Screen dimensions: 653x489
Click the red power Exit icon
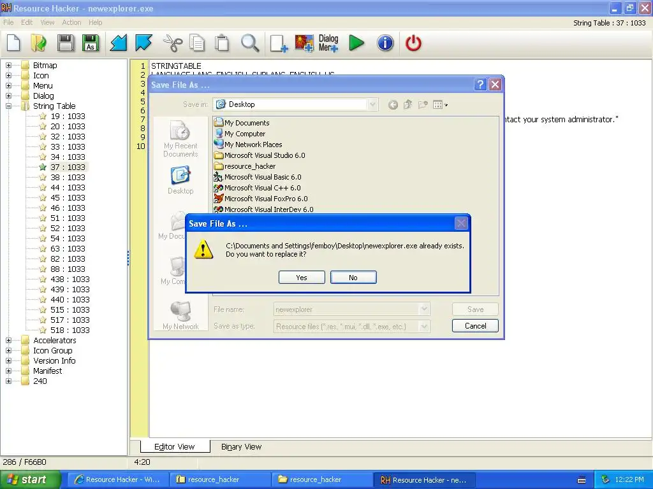click(x=413, y=43)
